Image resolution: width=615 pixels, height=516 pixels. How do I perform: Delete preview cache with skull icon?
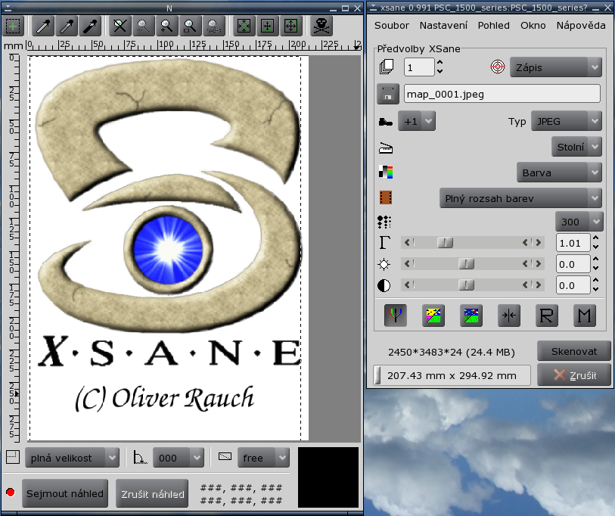tap(321, 26)
